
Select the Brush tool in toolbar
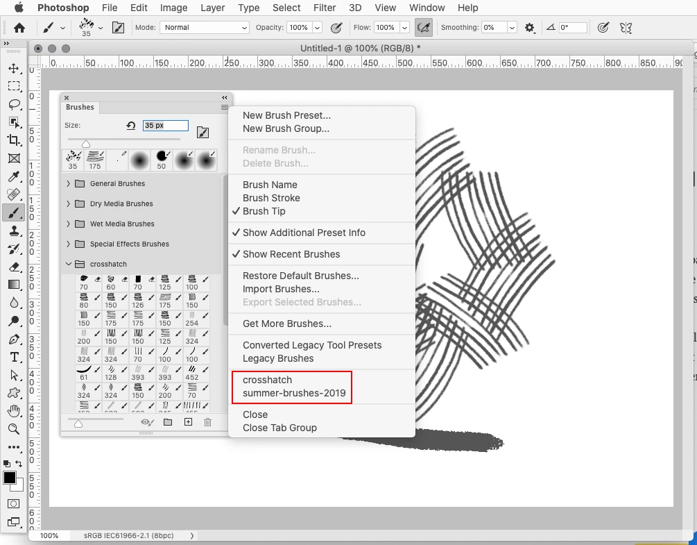tap(14, 212)
